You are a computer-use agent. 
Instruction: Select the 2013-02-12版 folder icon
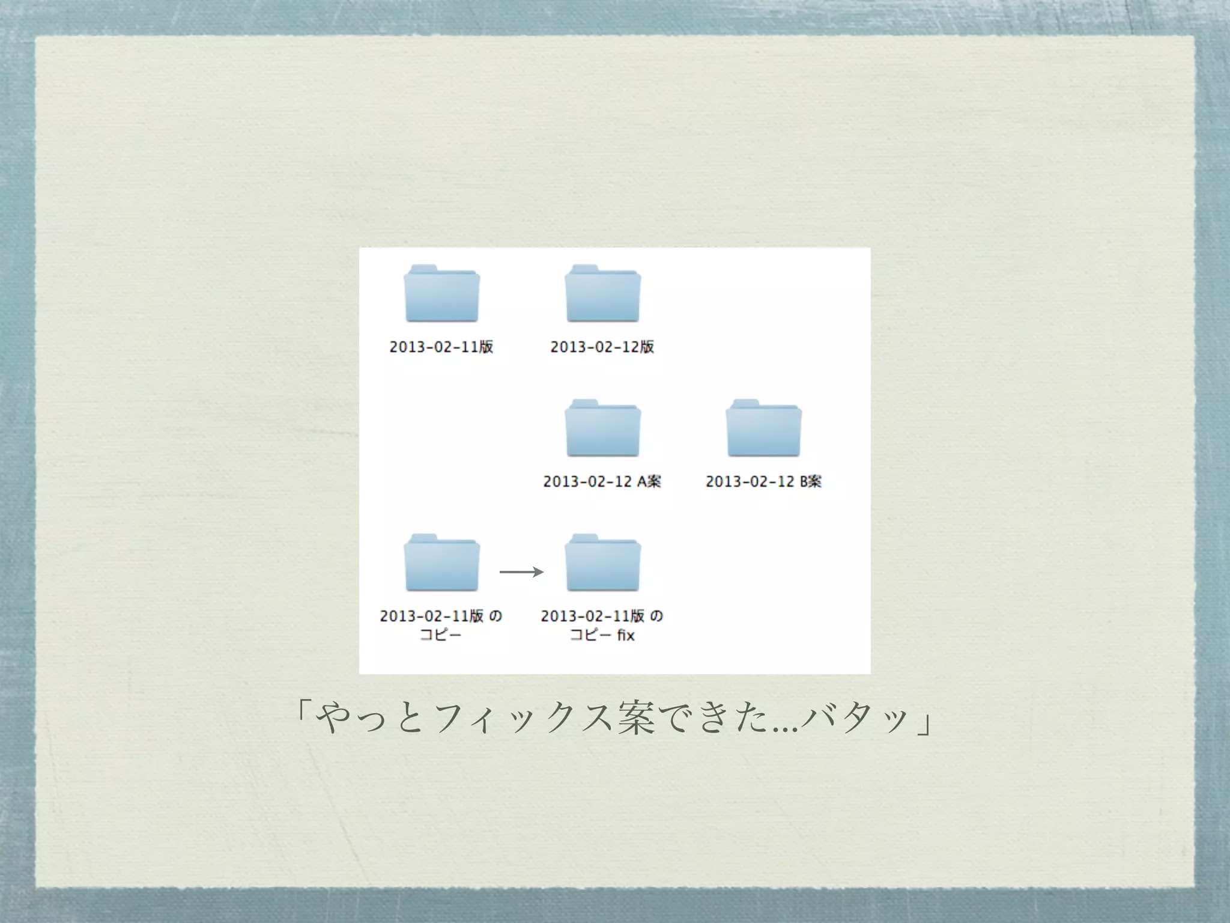[x=602, y=293]
